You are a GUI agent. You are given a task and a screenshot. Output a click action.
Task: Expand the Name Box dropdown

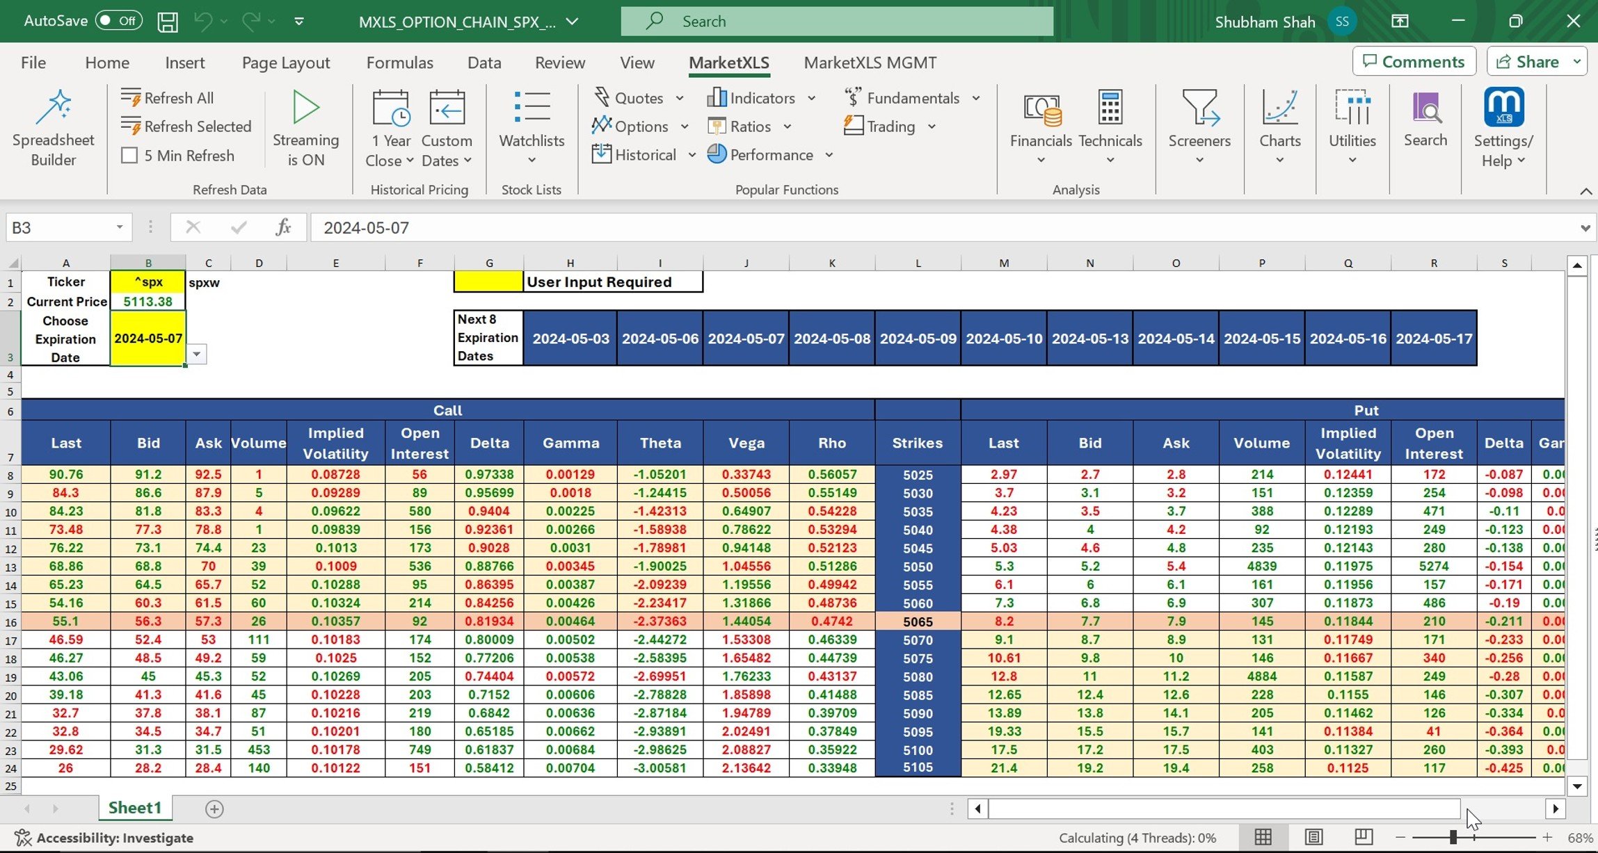pos(120,227)
